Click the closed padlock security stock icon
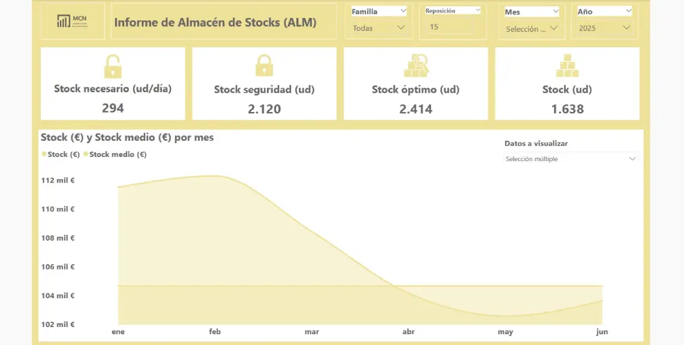The image size is (684, 345). click(264, 65)
